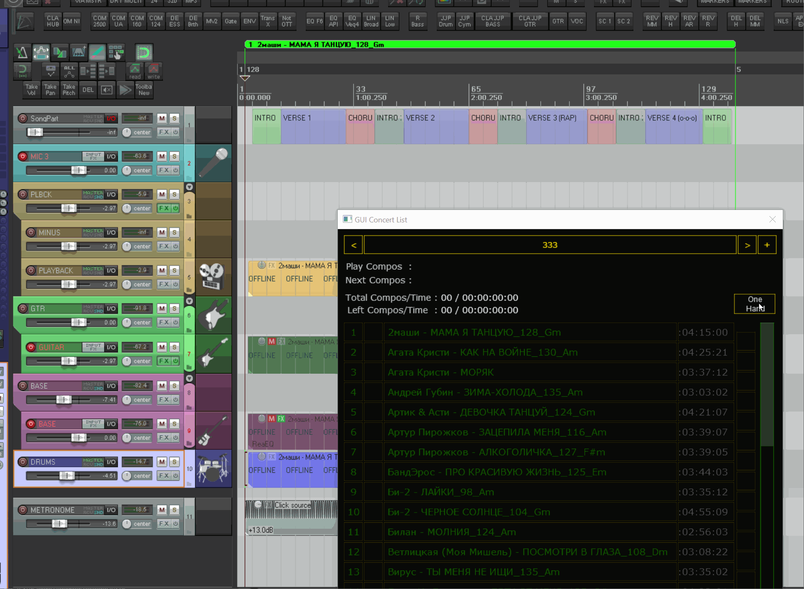Click the green pencil draw tool icon

tap(97, 52)
